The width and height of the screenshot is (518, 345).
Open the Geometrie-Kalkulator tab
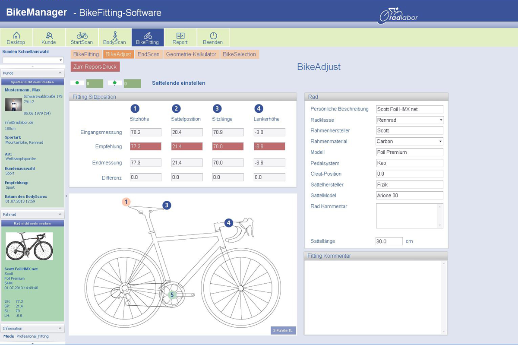[x=191, y=54]
